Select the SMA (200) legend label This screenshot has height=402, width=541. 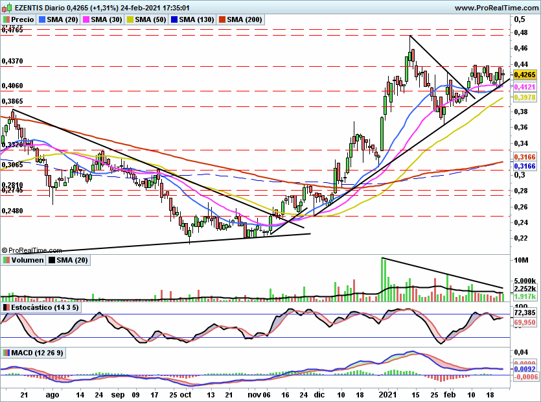(x=244, y=19)
